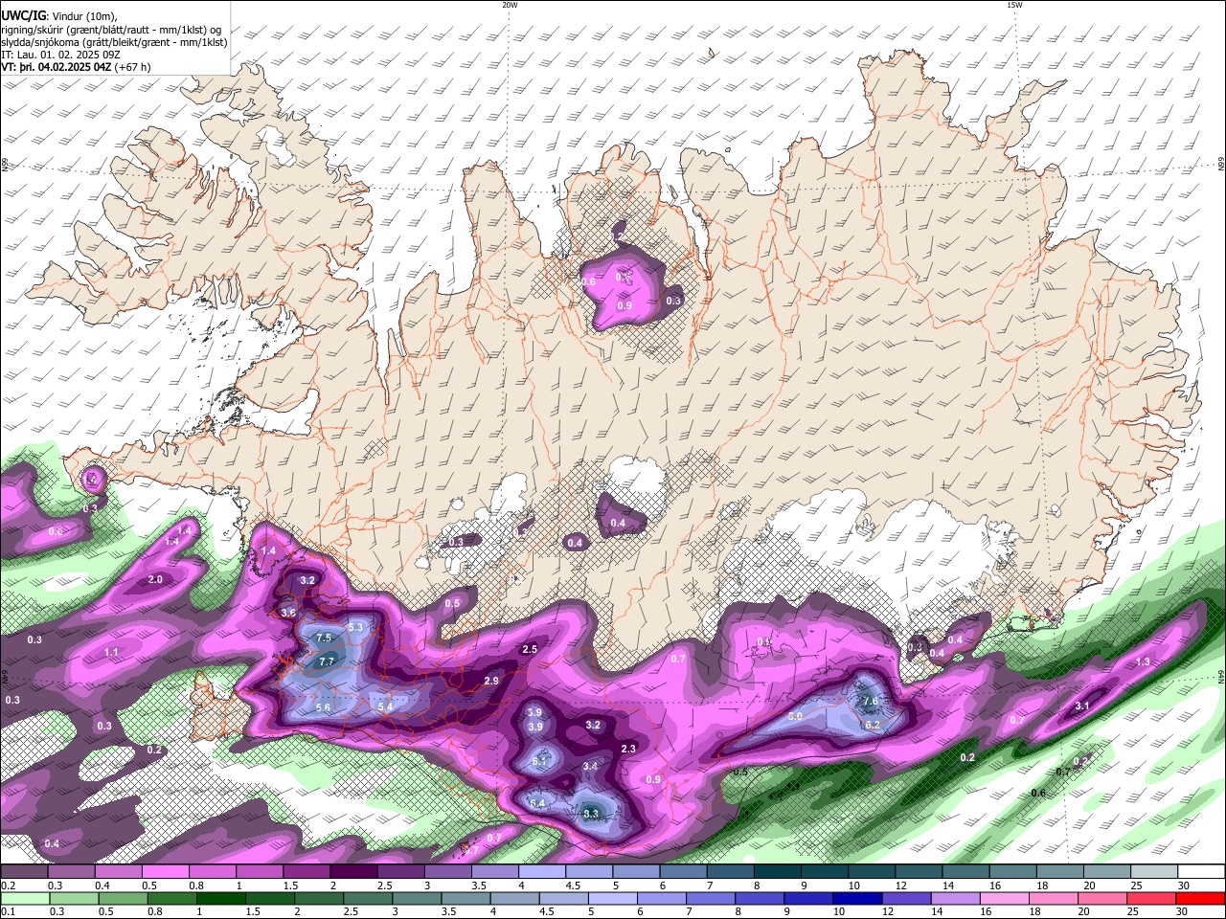Select the 'VT: þri. 04.02.2025 04Z' valid time

[x=56, y=67]
